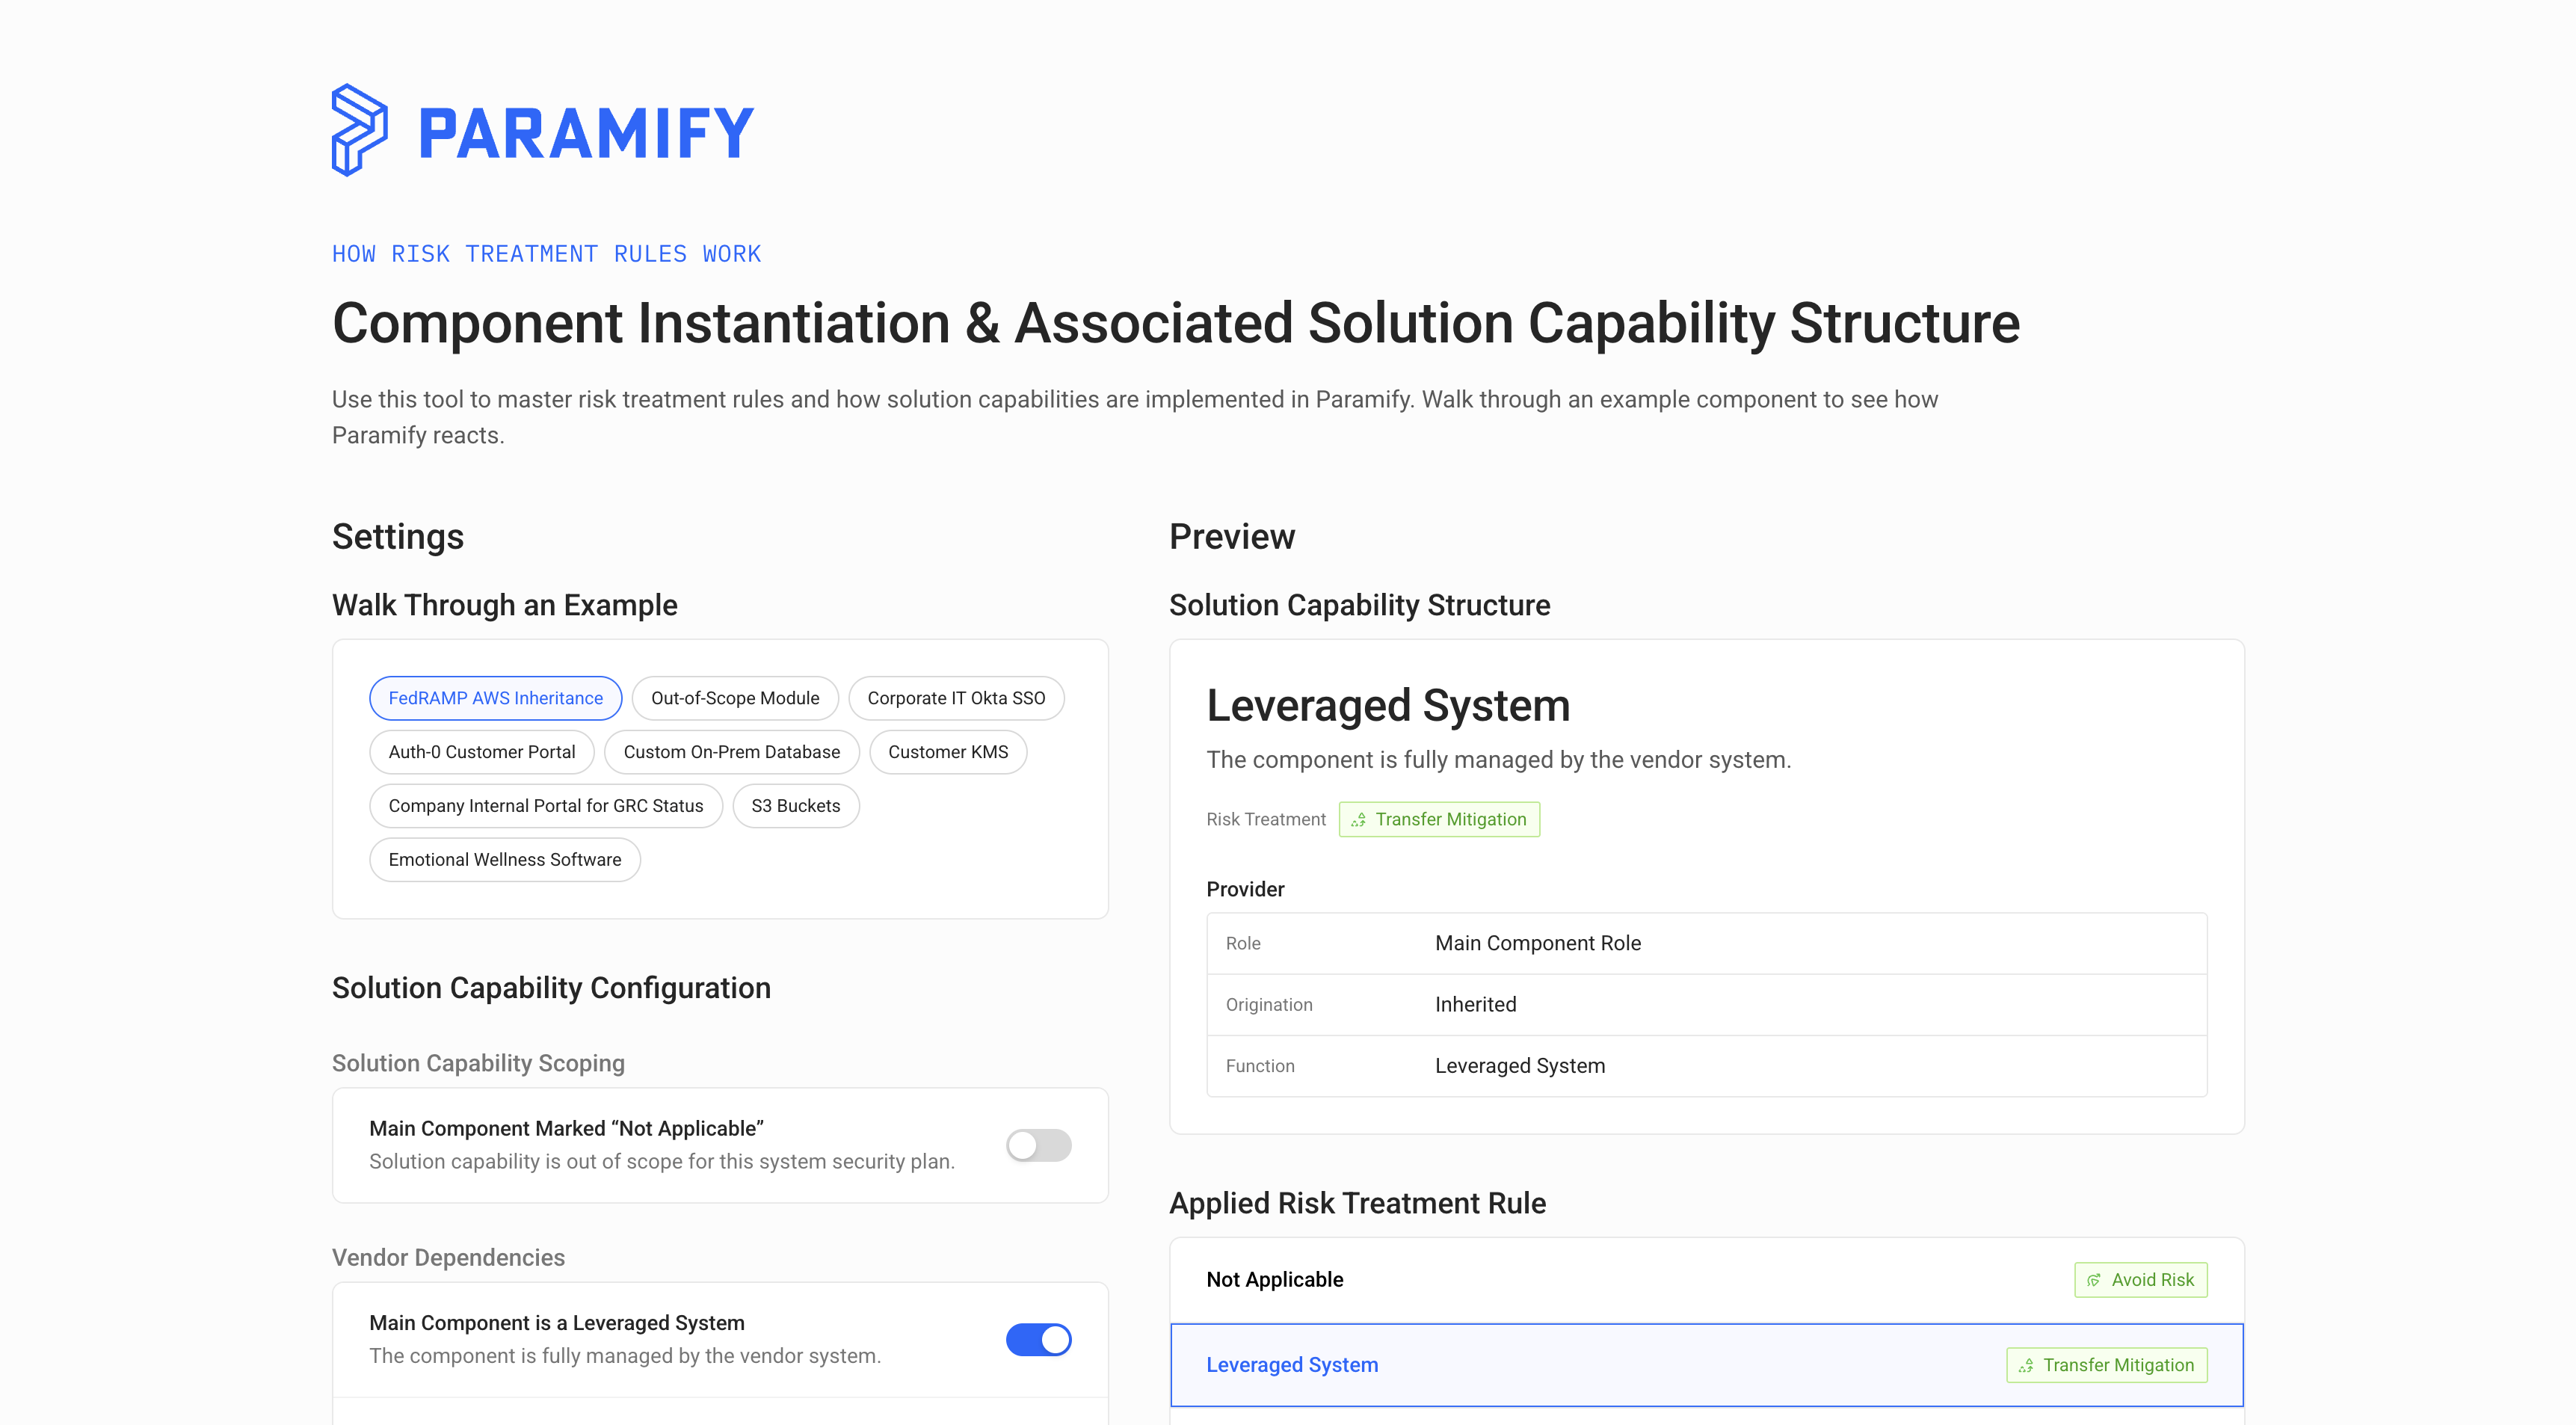Click the Inherited origination value

[x=1476, y=1004]
